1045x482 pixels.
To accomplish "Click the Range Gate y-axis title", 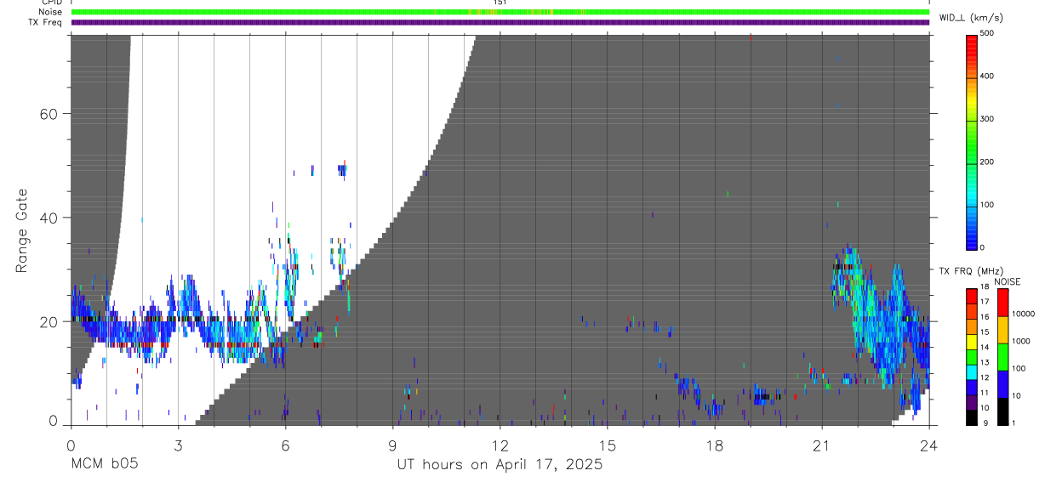I will tap(22, 230).
